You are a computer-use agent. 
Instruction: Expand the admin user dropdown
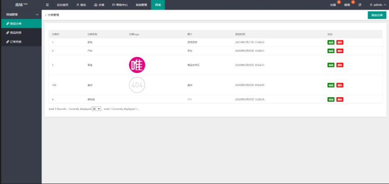pyautogui.click(x=378, y=5)
